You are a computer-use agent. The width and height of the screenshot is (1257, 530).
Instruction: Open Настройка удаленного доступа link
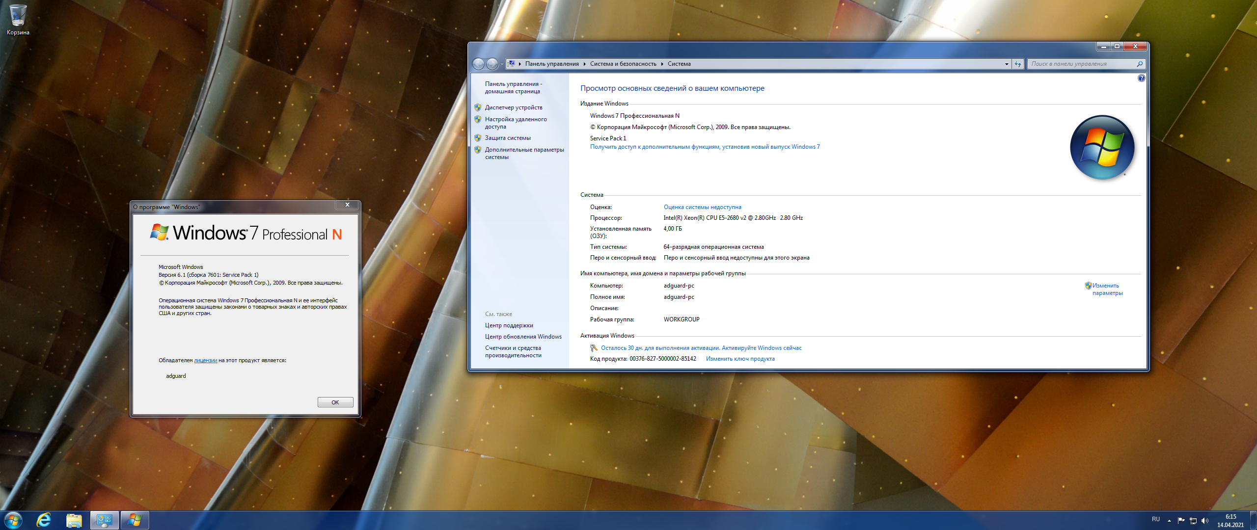coord(516,123)
